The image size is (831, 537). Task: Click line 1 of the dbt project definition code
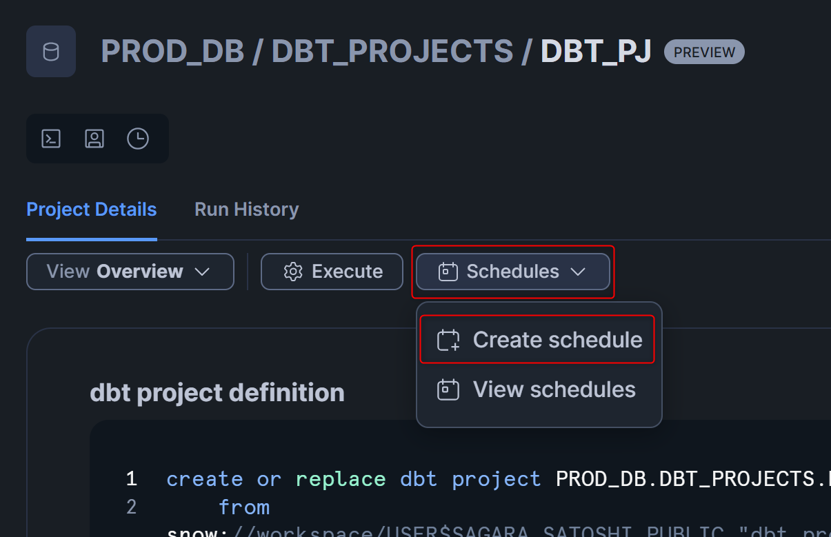pos(483,479)
